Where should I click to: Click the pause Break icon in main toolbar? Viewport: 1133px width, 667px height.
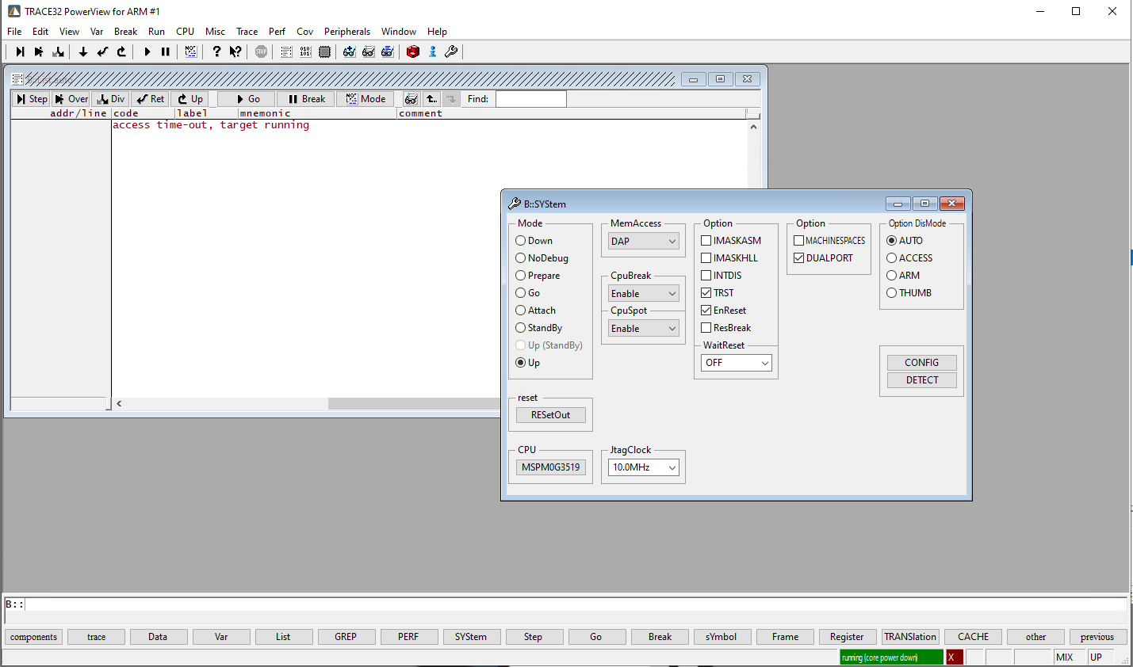166,51
